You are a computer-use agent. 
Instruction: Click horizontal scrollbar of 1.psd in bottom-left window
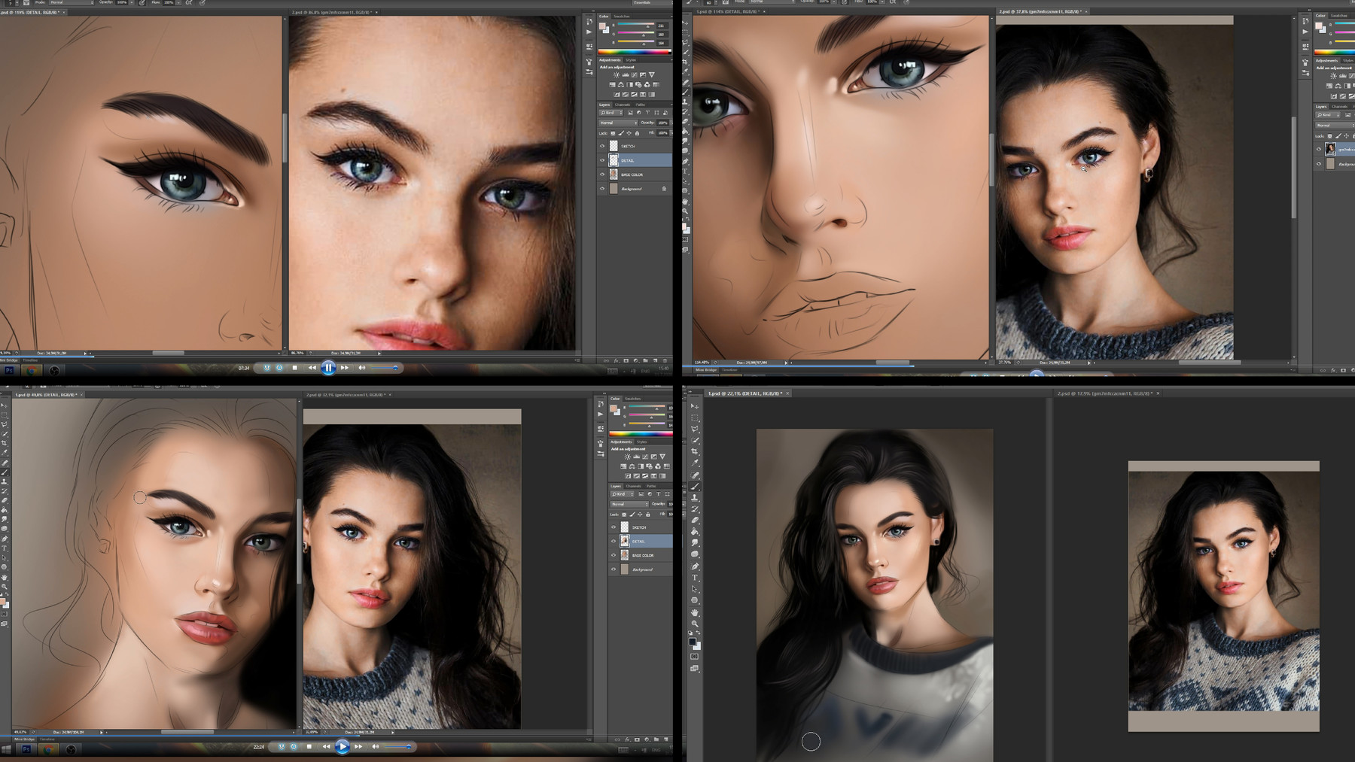(188, 732)
